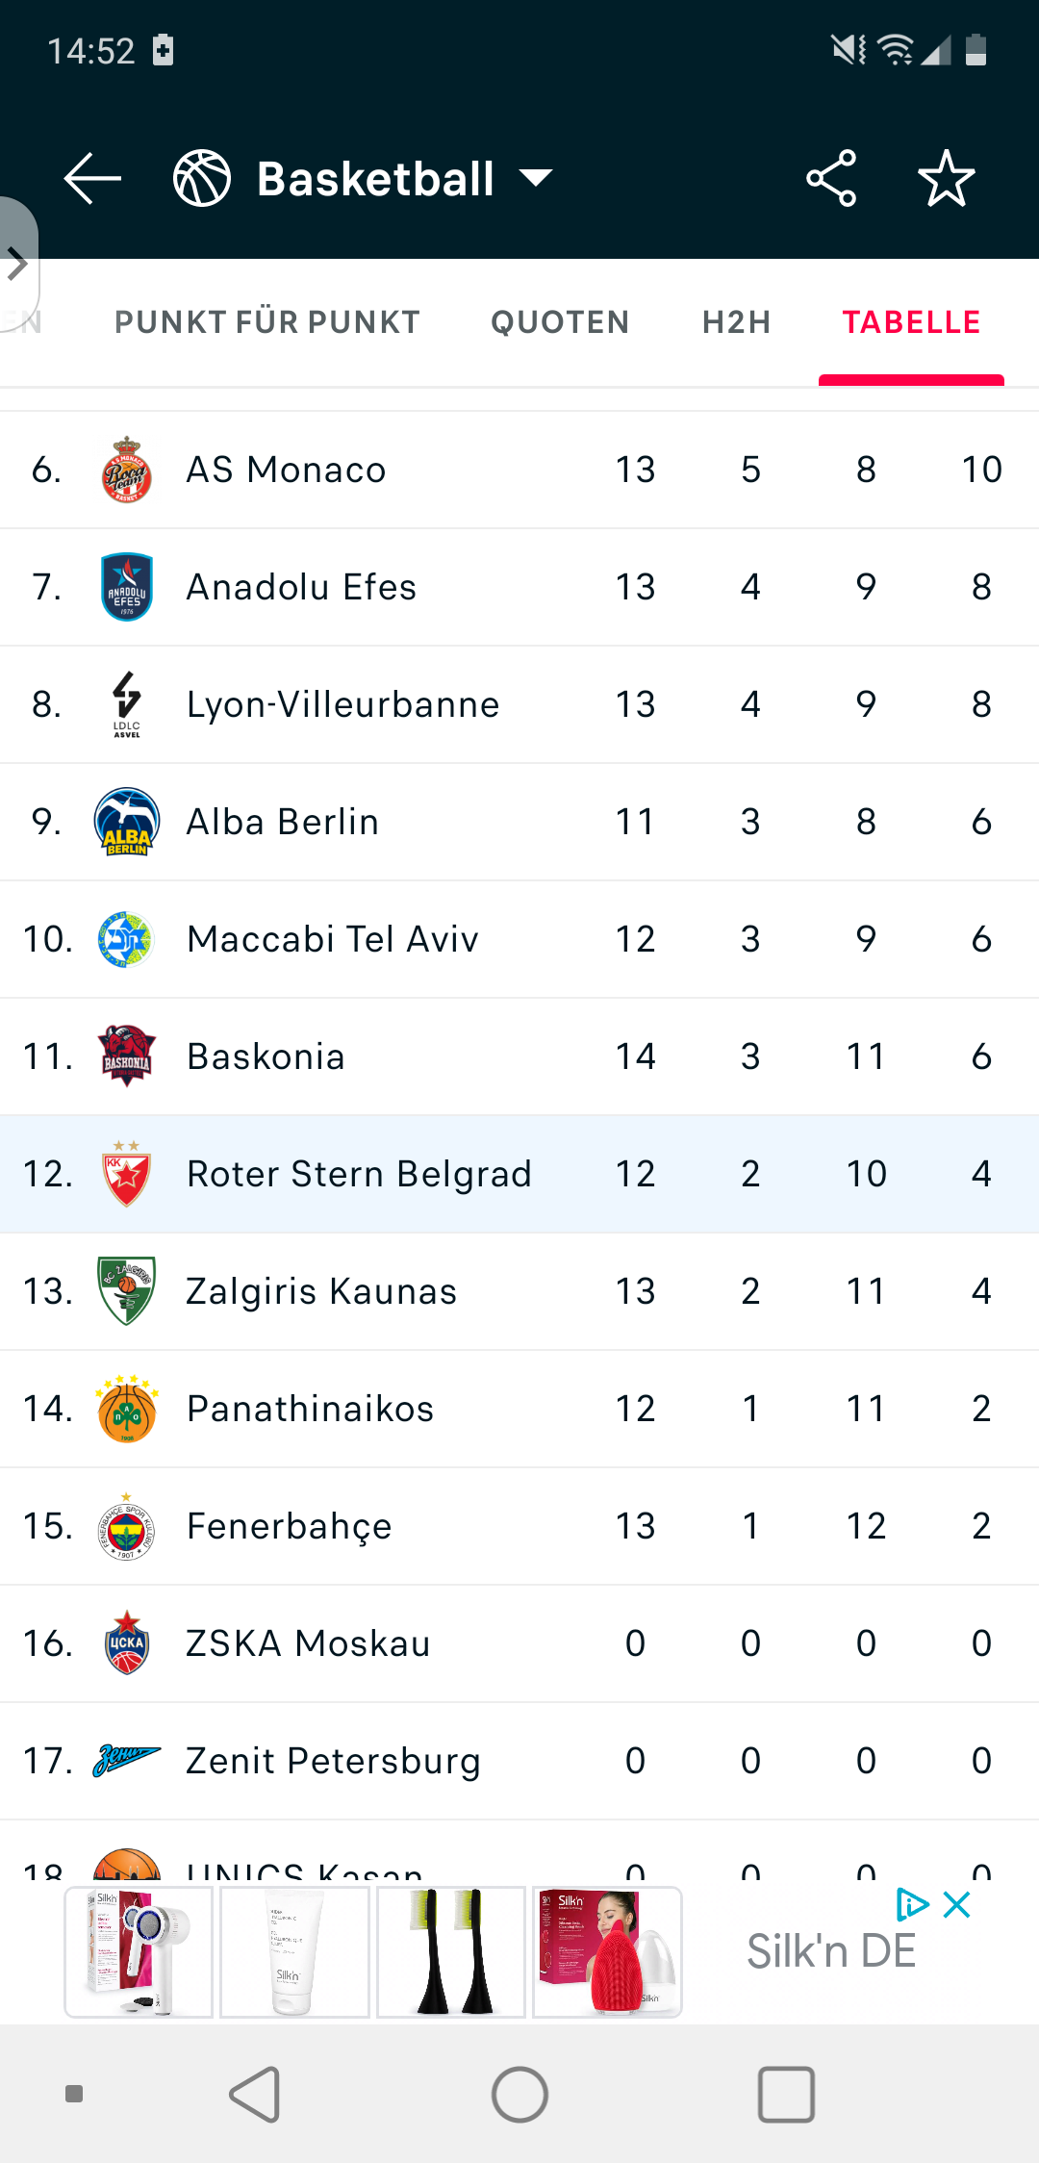
Task: Tap the Alba Berlin team logo
Action: [127, 822]
